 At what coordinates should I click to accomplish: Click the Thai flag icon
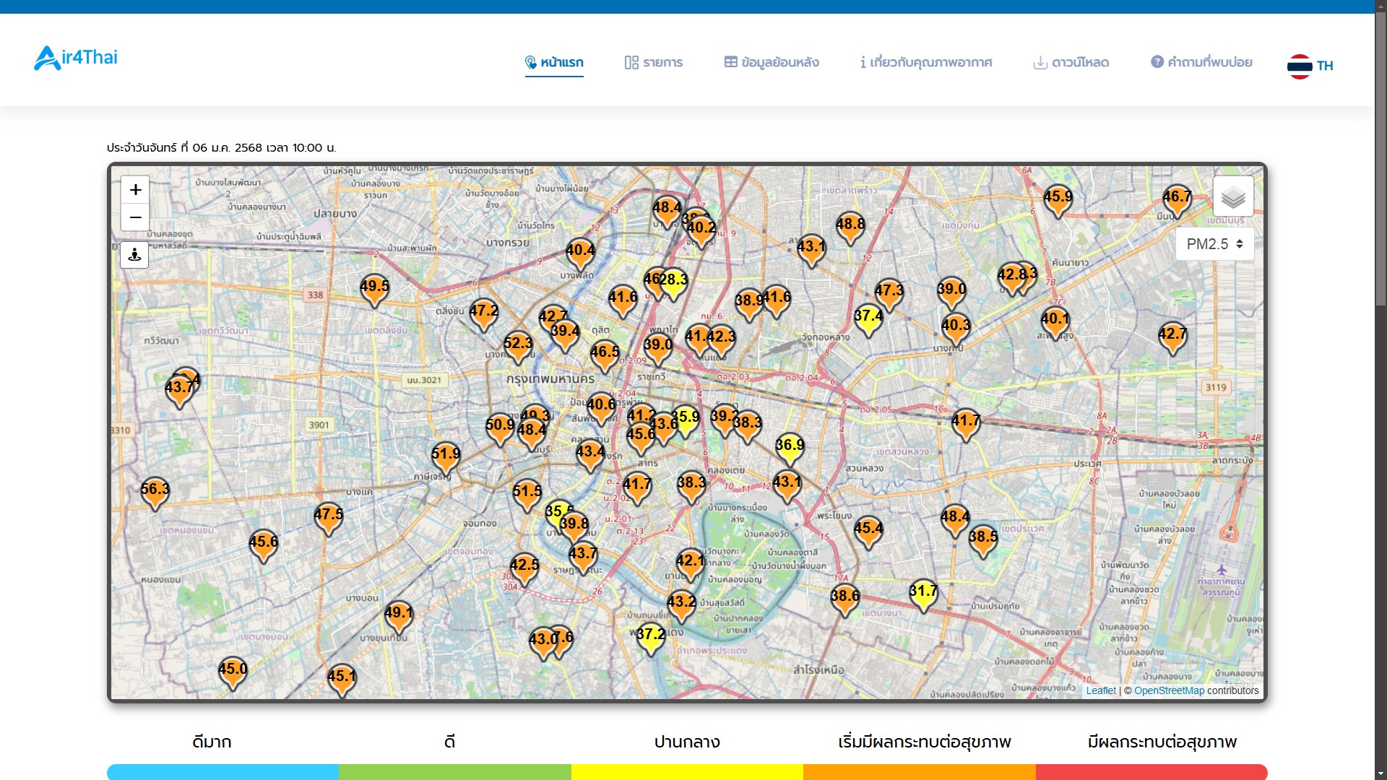click(x=1299, y=66)
